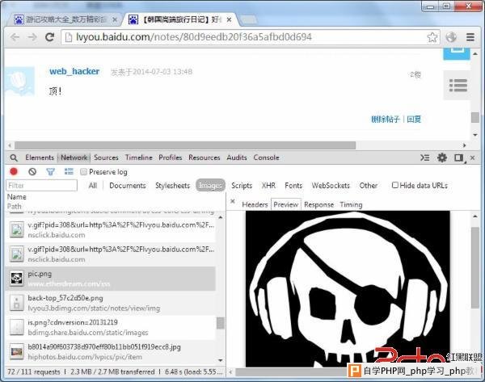Filter requests by Scripts
The width and height of the screenshot is (485, 382).
242,186
